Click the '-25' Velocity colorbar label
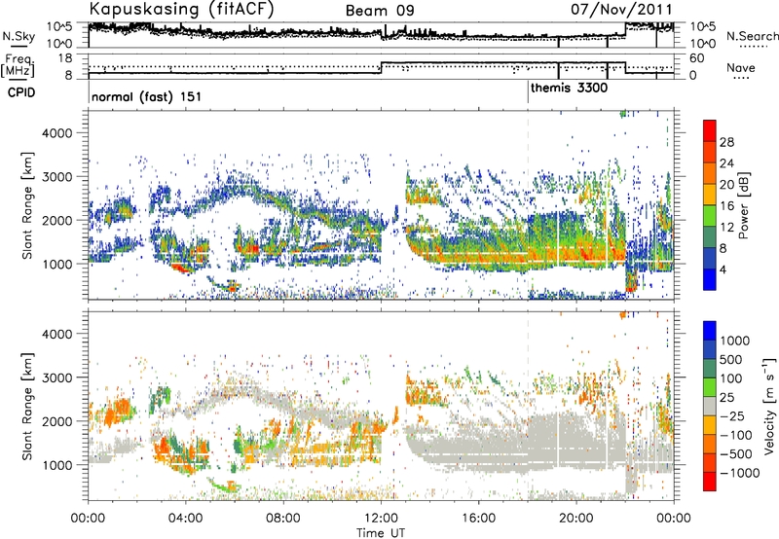Screen dimensions: 779x539 click(x=732, y=416)
